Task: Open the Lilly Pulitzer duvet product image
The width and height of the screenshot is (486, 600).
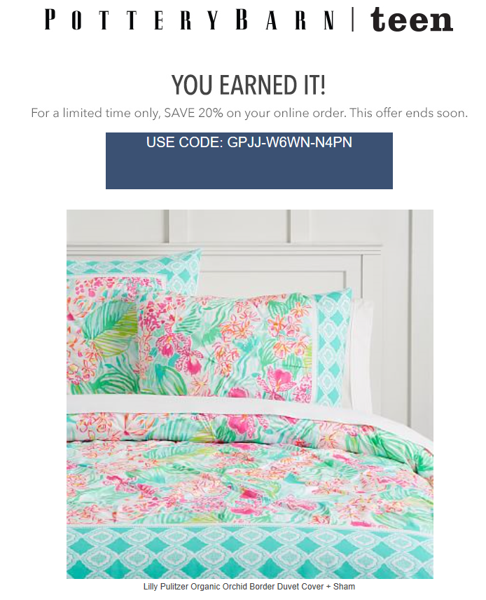Action: (250, 394)
